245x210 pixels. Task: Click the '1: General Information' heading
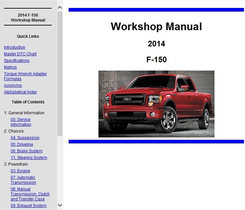coord(24,113)
